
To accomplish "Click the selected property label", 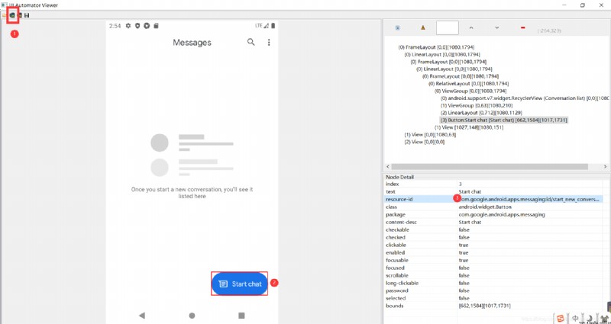I will 396,298.
